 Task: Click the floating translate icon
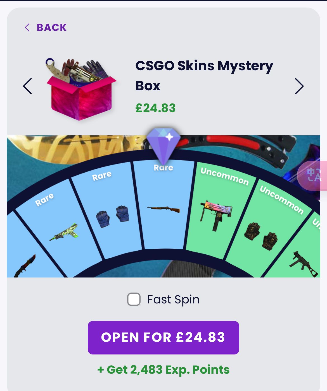[x=312, y=176]
